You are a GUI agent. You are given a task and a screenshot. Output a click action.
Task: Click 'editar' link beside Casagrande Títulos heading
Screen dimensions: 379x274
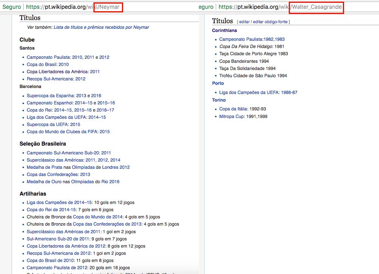point(244,22)
